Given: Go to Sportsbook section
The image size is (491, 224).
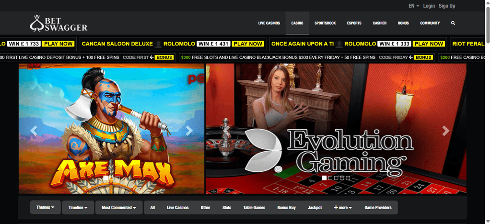Looking at the screenshot, I should (325, 23).
